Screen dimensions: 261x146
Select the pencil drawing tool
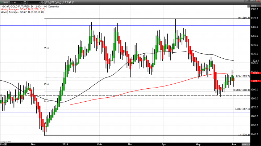[46, 2]
